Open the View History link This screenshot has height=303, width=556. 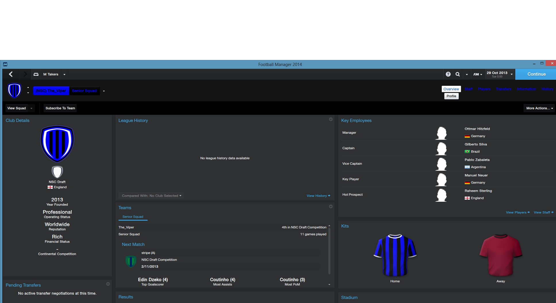point(318,196)
